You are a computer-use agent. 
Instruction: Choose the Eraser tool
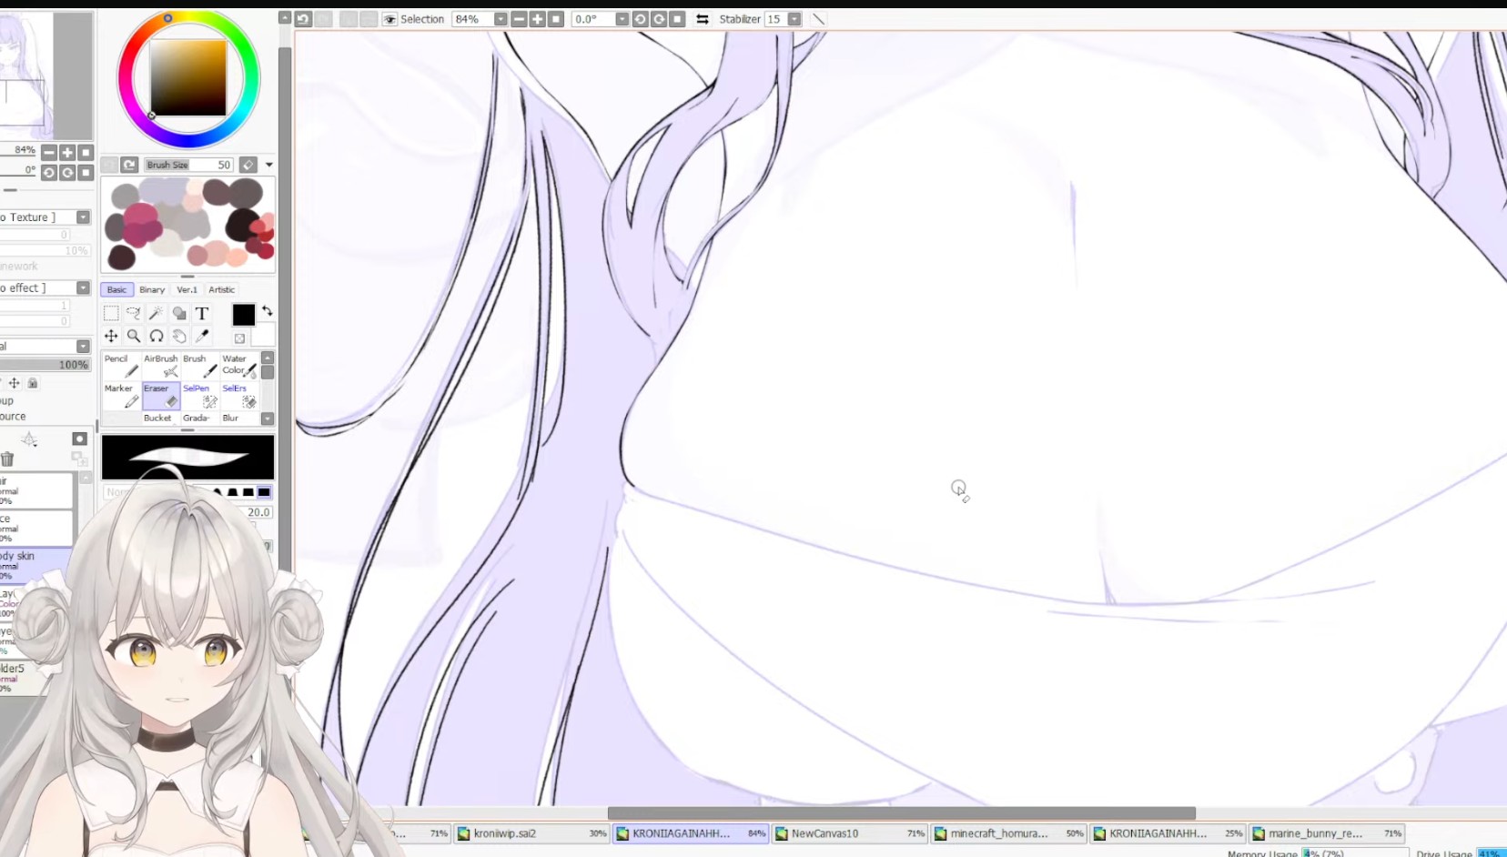pos(161,396)
